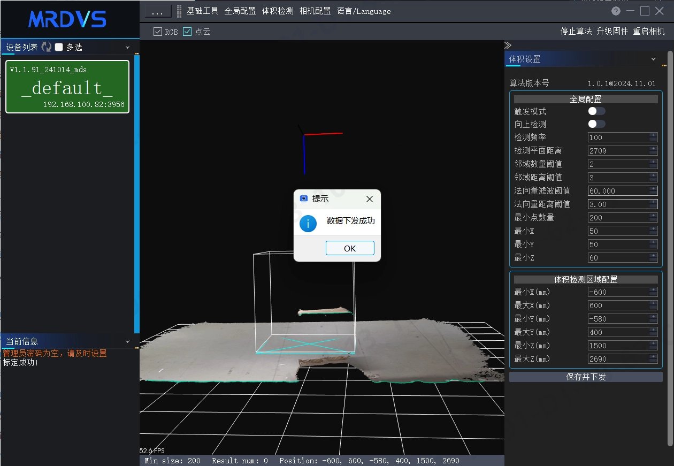Click OK in the 提示 dialog
The image size is (674, 466).
350,248
